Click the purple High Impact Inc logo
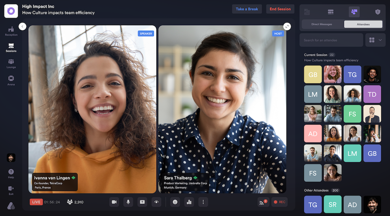This screenshot has width=390, height=216. click(x=11, y=11)
